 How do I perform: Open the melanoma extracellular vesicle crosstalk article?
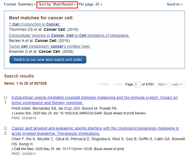94,100
